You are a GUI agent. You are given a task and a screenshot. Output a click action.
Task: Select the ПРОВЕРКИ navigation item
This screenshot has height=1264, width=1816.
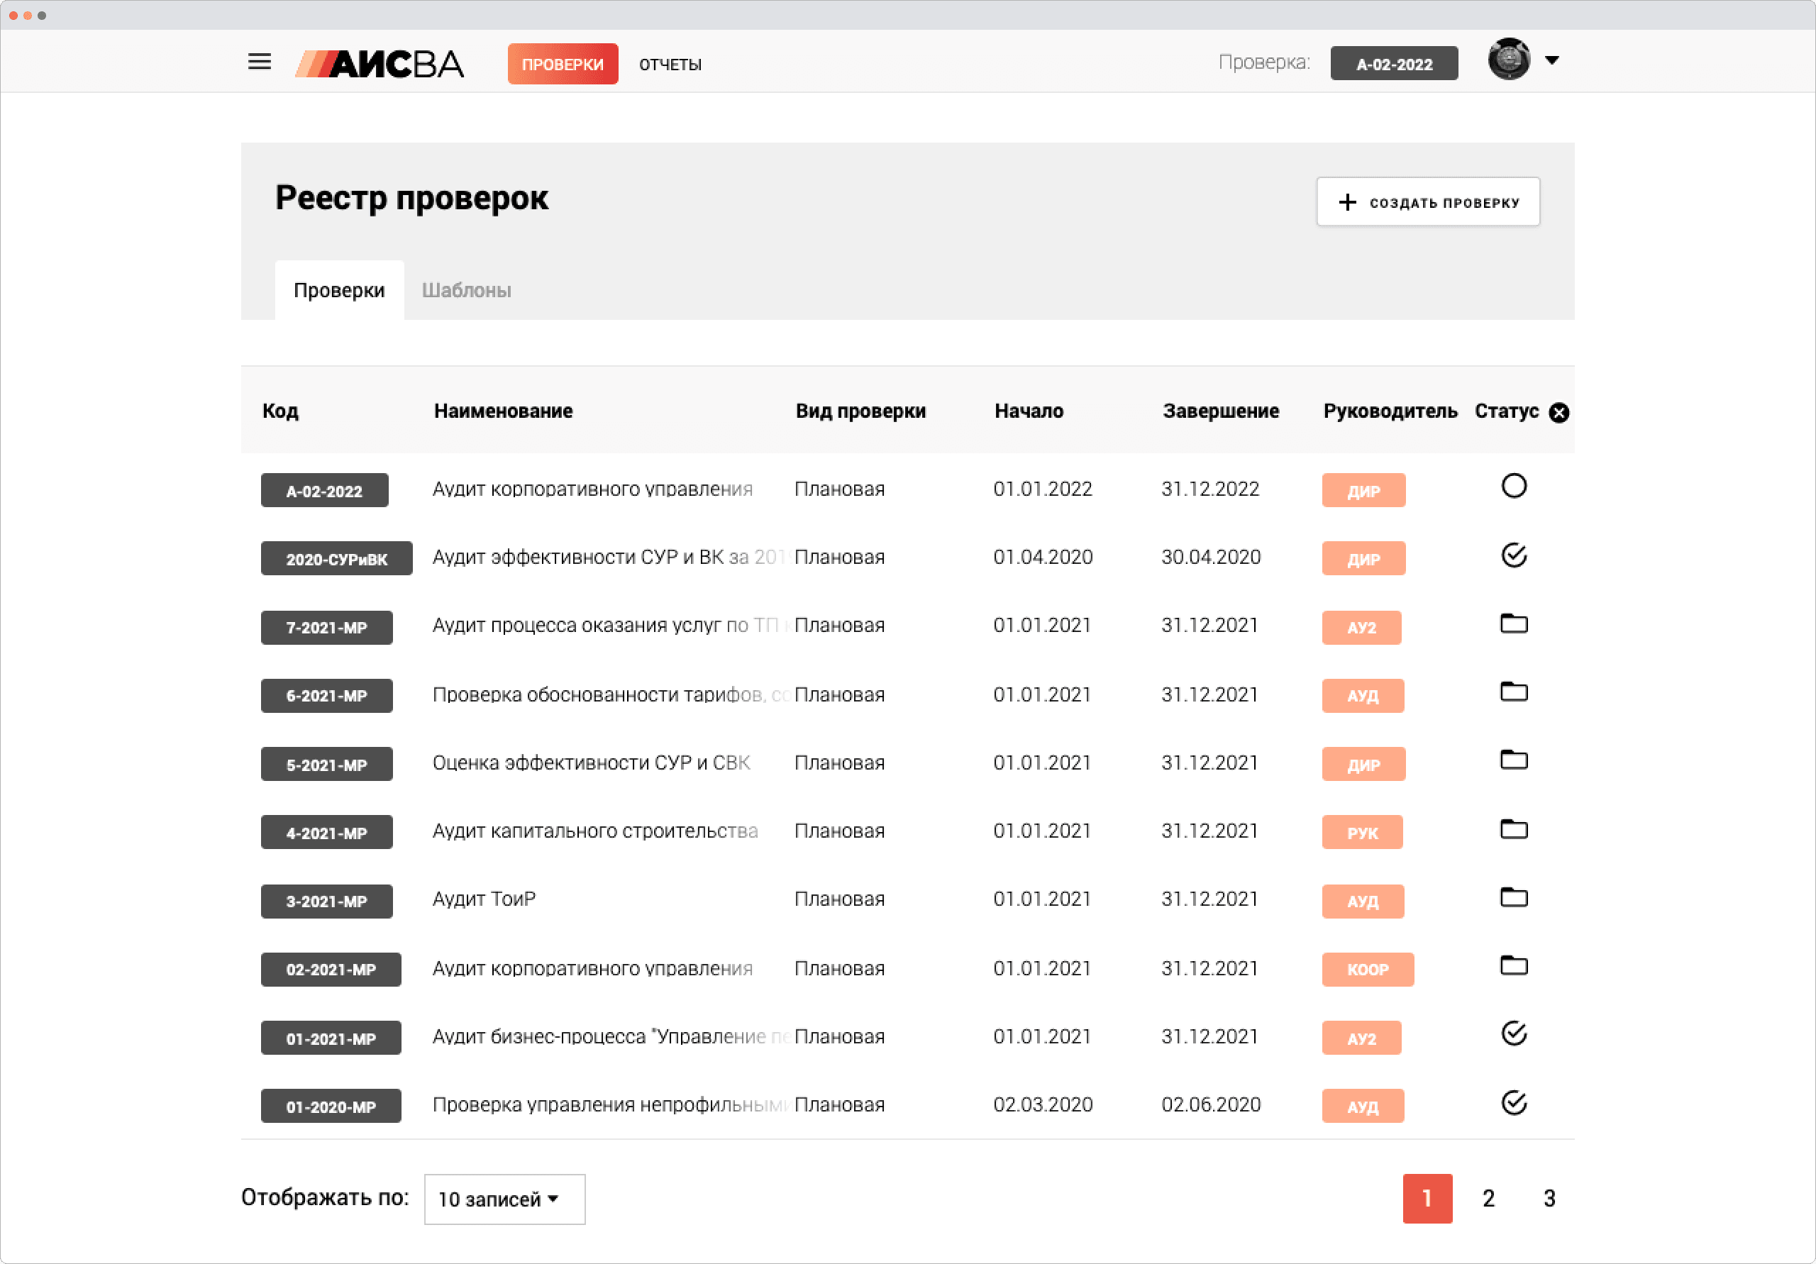click(563, 64)
